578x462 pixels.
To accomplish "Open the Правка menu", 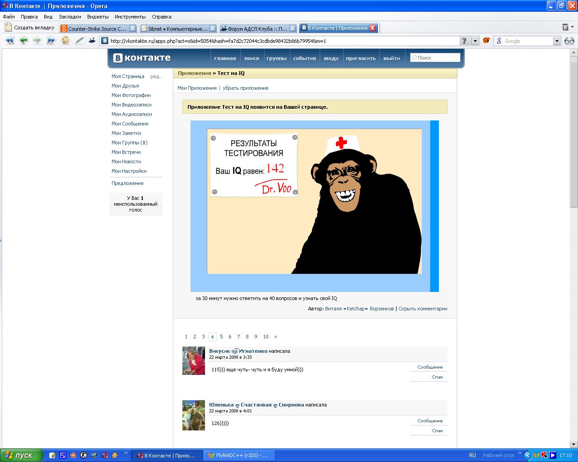I will point(29,17).
